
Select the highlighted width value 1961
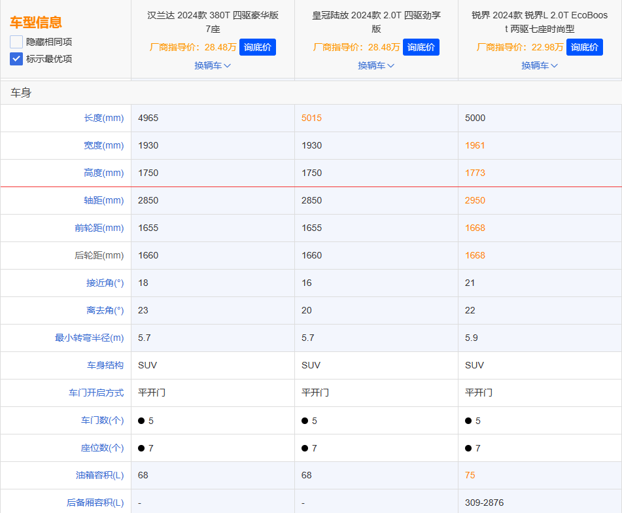click(x=475, y=145)
